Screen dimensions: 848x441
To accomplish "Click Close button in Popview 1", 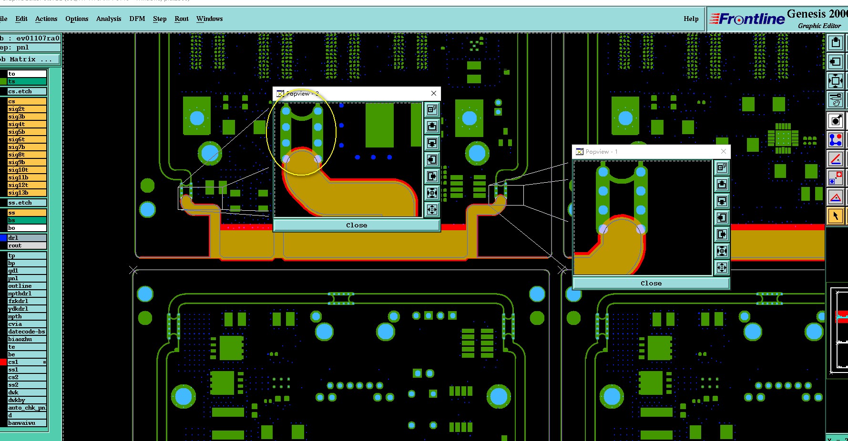I will (651, 283).
